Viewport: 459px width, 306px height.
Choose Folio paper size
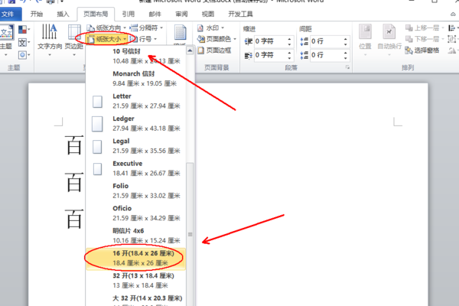click(136, 190)
